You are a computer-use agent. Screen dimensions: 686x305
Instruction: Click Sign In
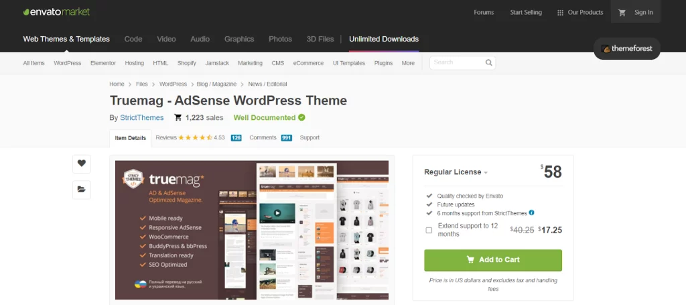click(644, 13)
